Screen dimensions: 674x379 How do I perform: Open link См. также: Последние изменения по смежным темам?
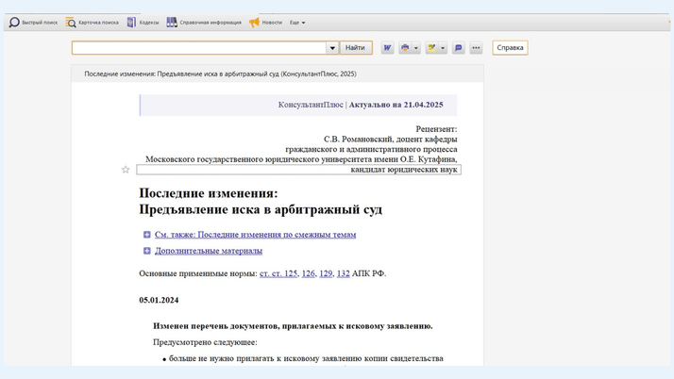tap(255, 235)
